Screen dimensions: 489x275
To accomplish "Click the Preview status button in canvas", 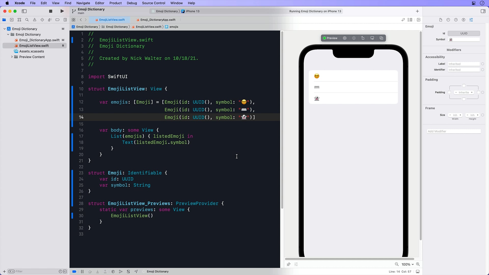I will click(330, 38).
